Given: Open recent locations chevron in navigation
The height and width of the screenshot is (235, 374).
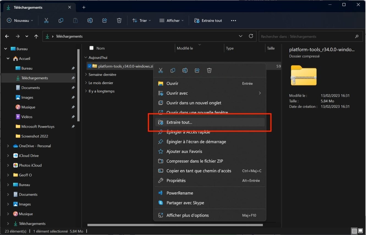Looking at the screenshot, I should point(27,36).
